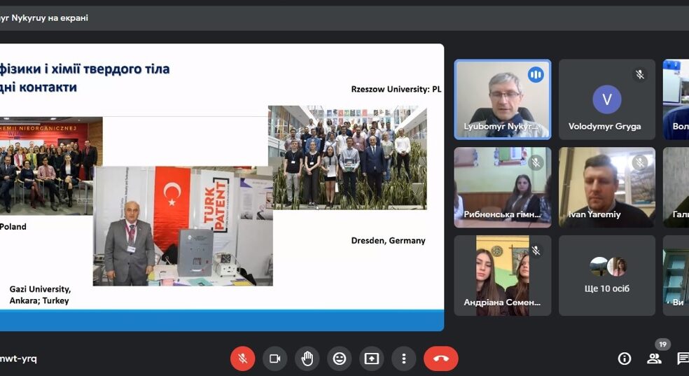Open more options three-dot menu
This screenshot has height=376, width=689.
[x=404, y=358]
